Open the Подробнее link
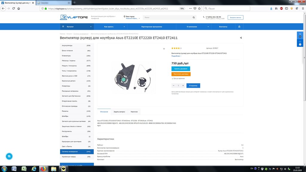Image resolution: width=306 pixels, height=172 pixels. tap(176, 56)
